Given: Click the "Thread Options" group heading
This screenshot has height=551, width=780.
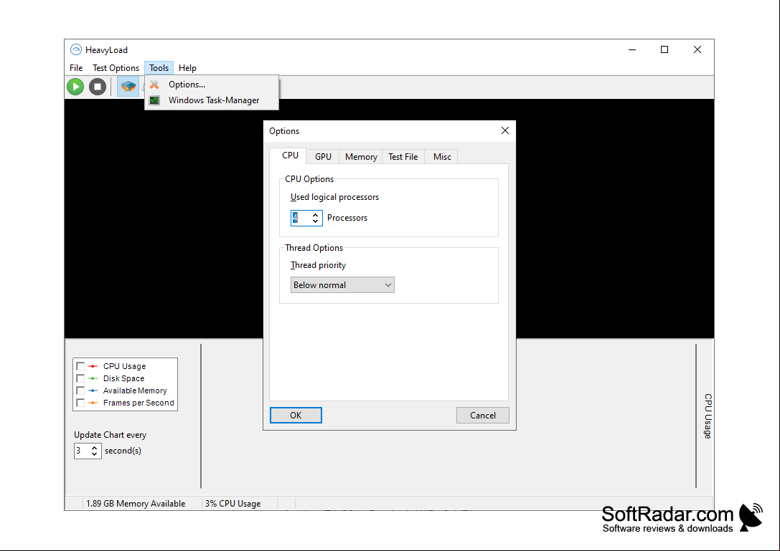Looking at the screenshot, I should pos(314,248).
